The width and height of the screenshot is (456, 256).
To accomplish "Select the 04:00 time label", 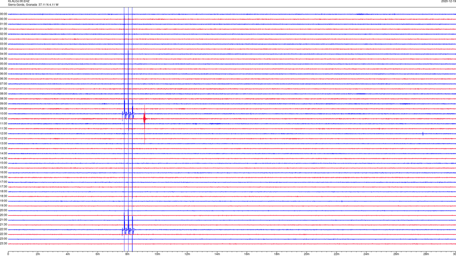I will point(3,54).
